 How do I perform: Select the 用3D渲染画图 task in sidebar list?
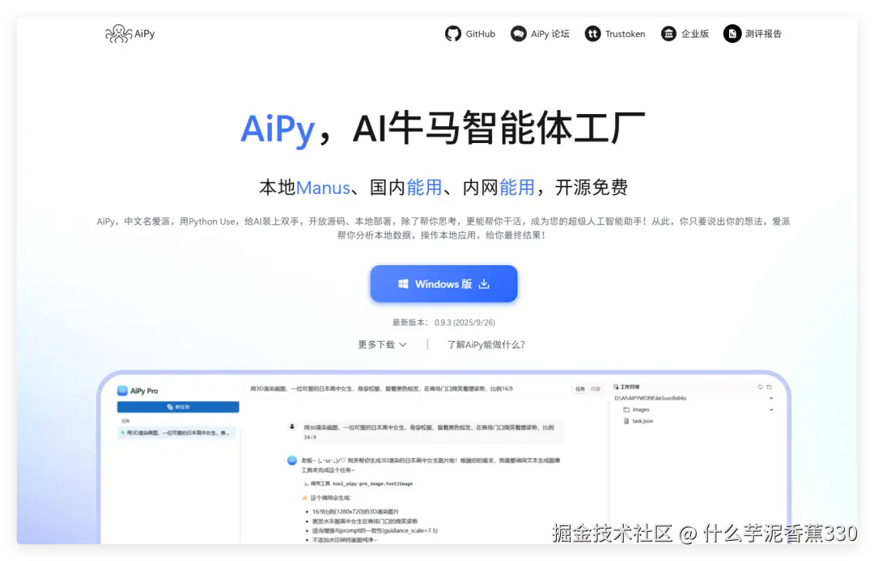pos(176,432)
